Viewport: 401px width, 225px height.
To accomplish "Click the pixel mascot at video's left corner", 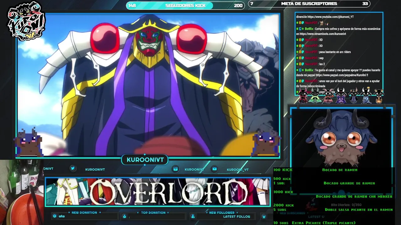I will (x=29, y=142).
